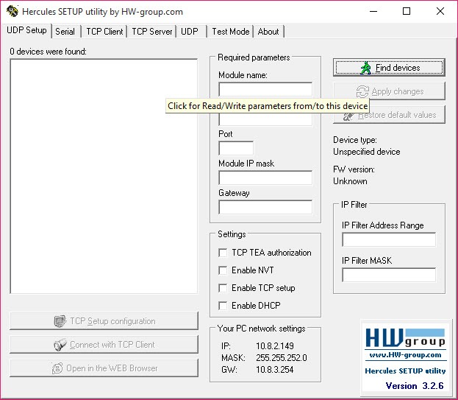458x400 pixels.
Task: Click the IP Filter MASK field
Action: coord(389,275)
